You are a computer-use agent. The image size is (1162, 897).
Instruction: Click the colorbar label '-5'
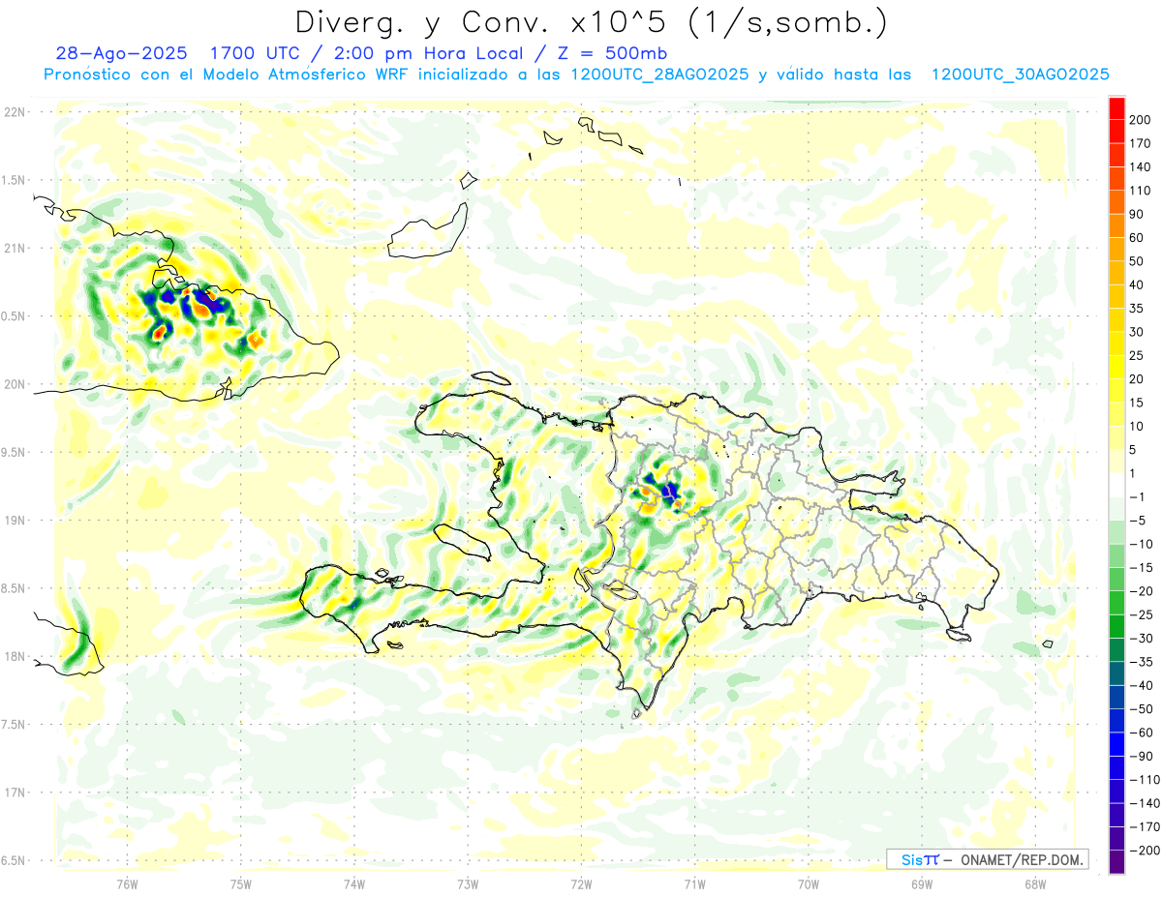tap(1137, 521)
